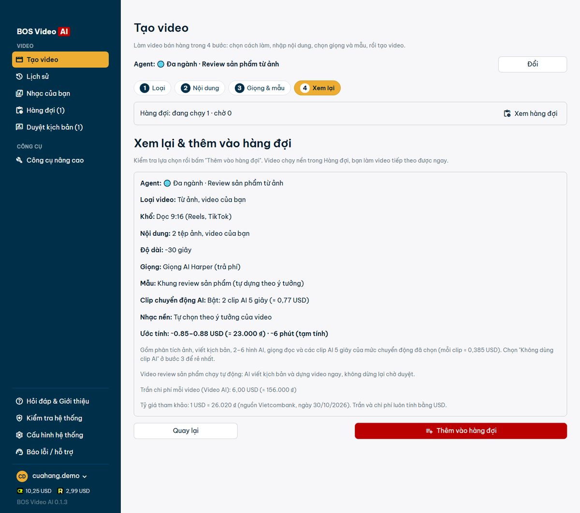Open Hỏi đáp & Giới thiệu
The image size is (580, 513).
[60, 401]
